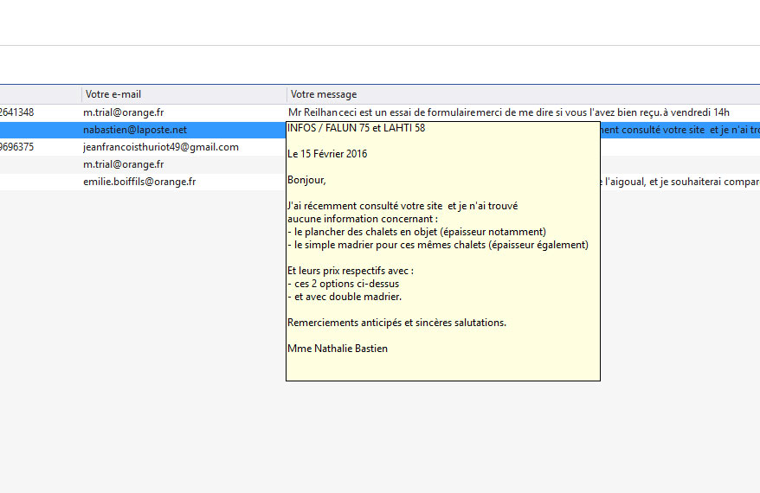The image size is (760, 493).
Task: Select the first row's m.trial@orange.fr email cell
Action: [x=124, y=112]
